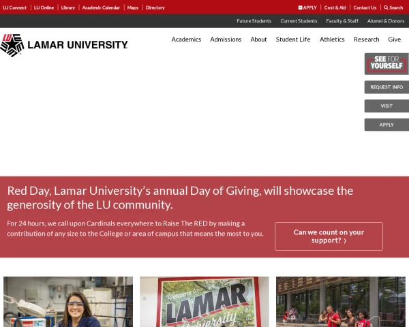Screen dimensions: 409x327
Task: Expand the Student Life navigation item
Action: [293, 40]
